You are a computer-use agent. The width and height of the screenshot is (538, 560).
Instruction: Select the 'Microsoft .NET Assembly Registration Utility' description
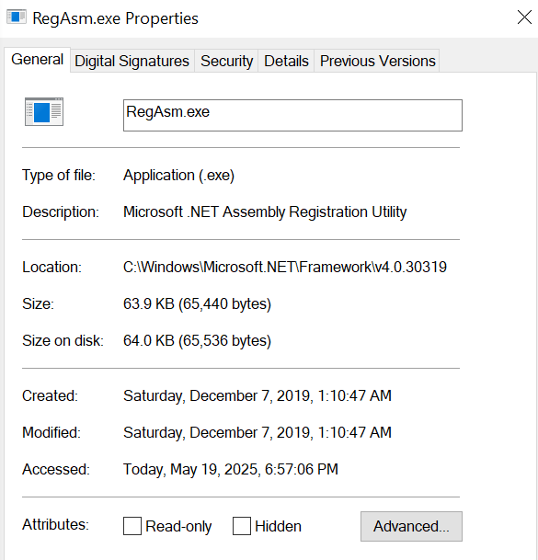pos(265,212)
